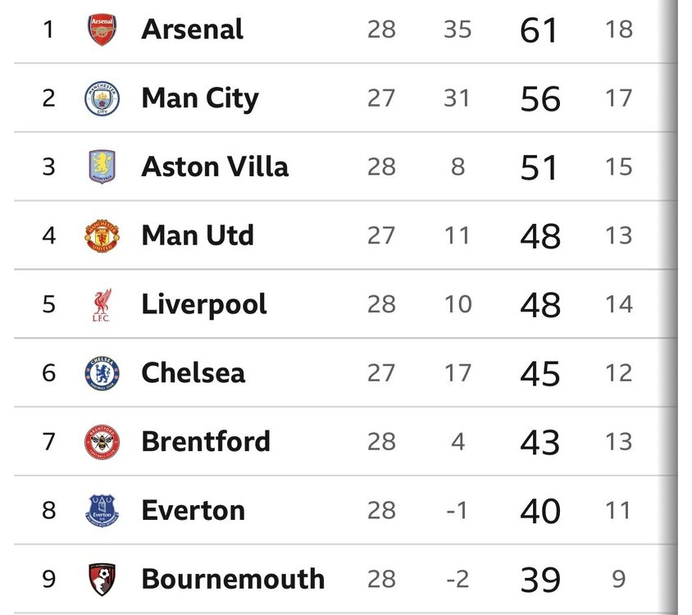Viewport: 692px width, 615px height.
Task: Click the Chelsea club crest
Action: coord(102,373)
